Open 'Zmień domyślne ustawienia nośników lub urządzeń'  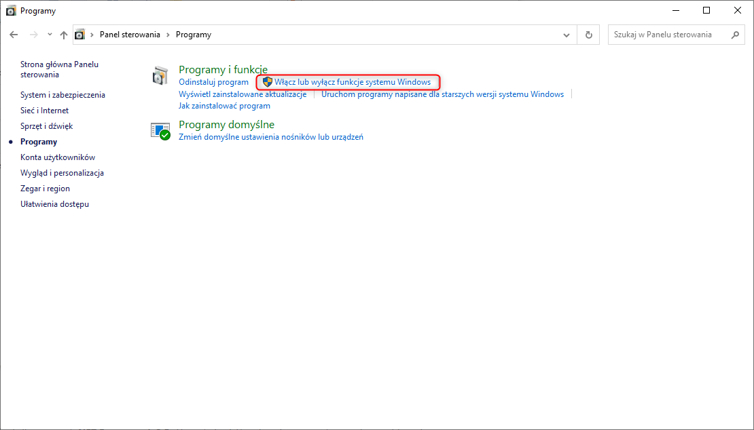(271, 137)
